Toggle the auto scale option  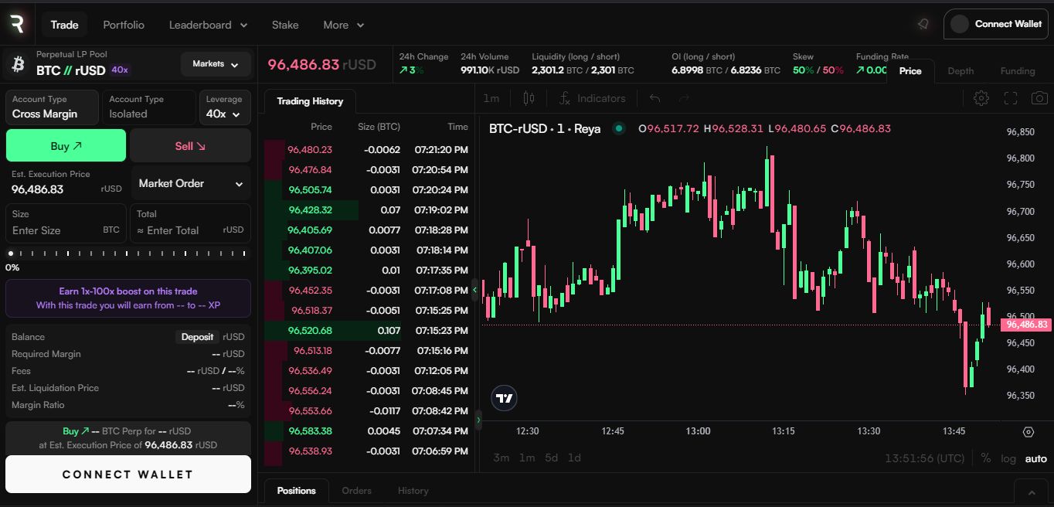(x=1035, y=458)
